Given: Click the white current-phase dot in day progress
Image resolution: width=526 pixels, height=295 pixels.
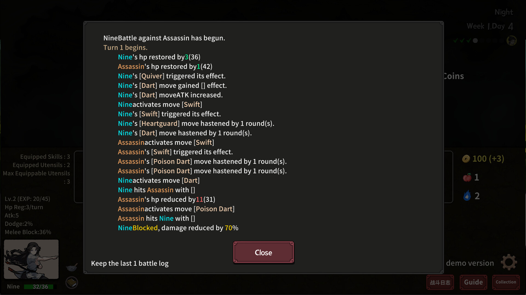Looking at the screenshot, I should tap(475, 40).
